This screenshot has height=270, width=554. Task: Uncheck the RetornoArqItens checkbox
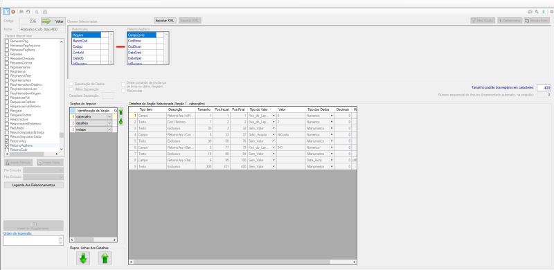7,145
